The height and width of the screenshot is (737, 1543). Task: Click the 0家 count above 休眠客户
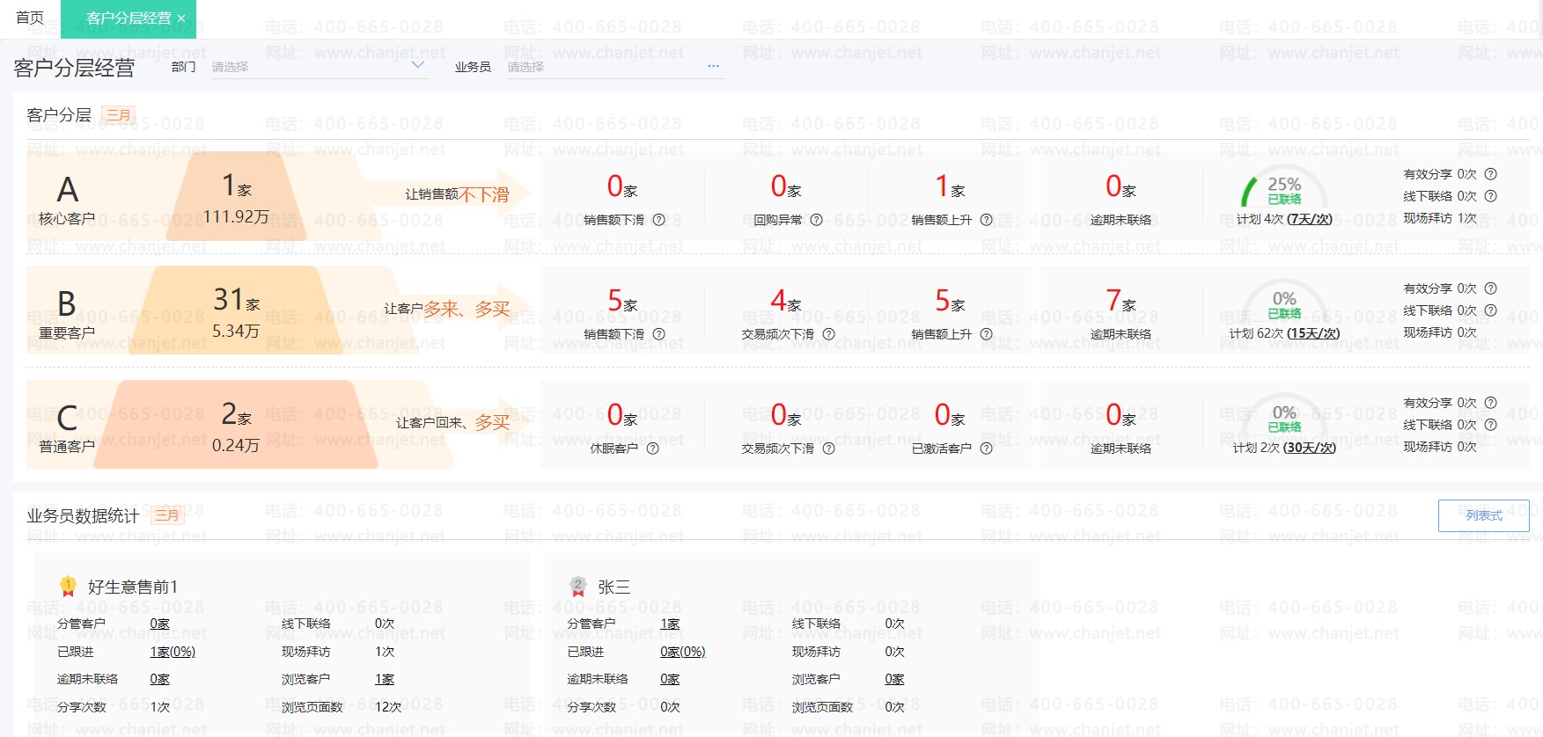[x=622, y=415]
